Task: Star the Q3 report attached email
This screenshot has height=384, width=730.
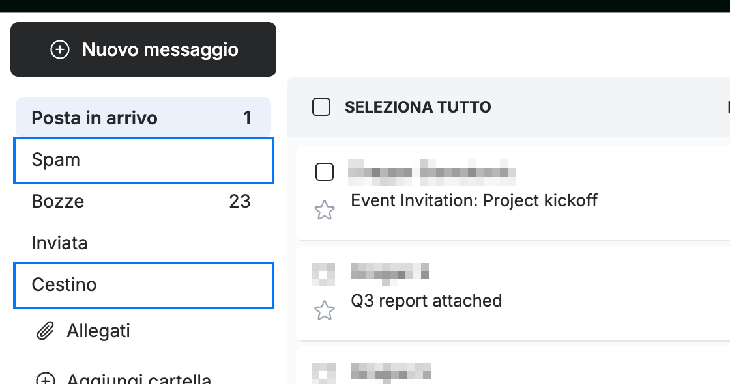Action: [x=325, y=310]
